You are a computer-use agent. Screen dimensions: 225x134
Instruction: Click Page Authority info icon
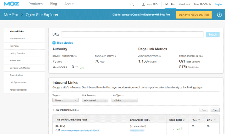pyautogui.click(x=115, y=56)
